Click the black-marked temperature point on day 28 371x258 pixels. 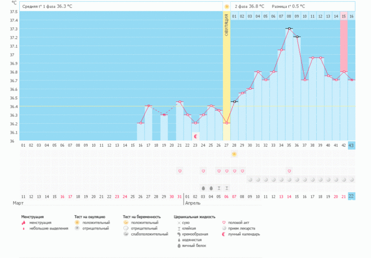(x=234, y=102)
